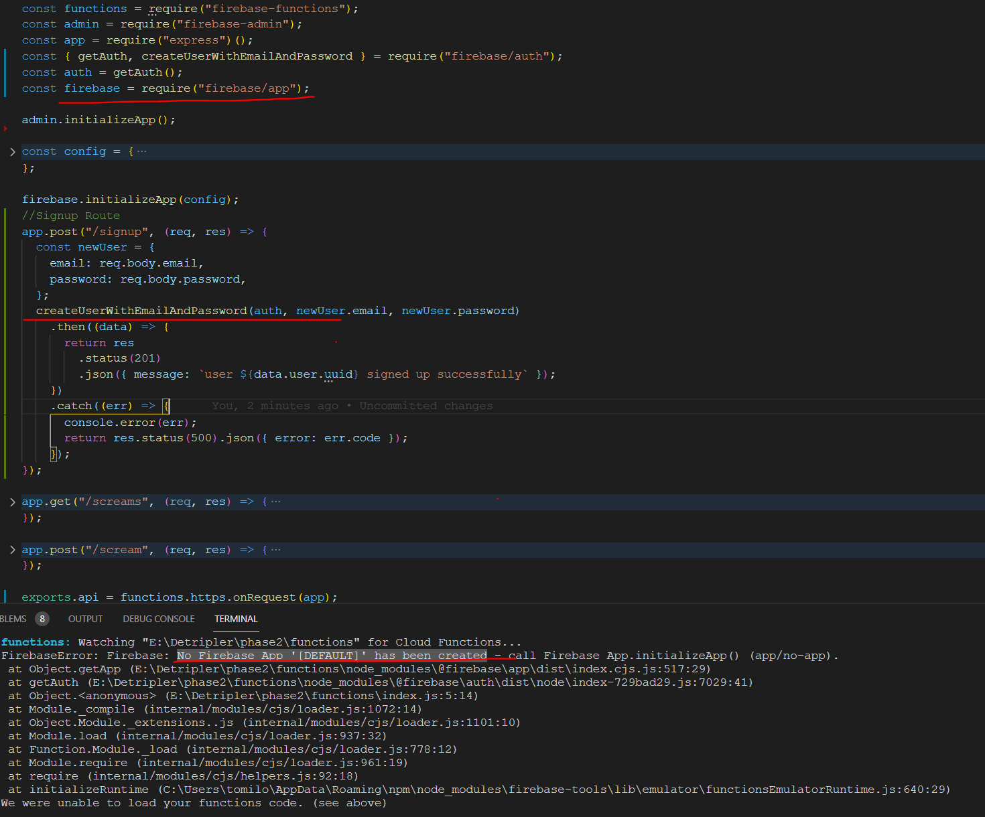Switch to the OUTPUT panel tab

86,619
